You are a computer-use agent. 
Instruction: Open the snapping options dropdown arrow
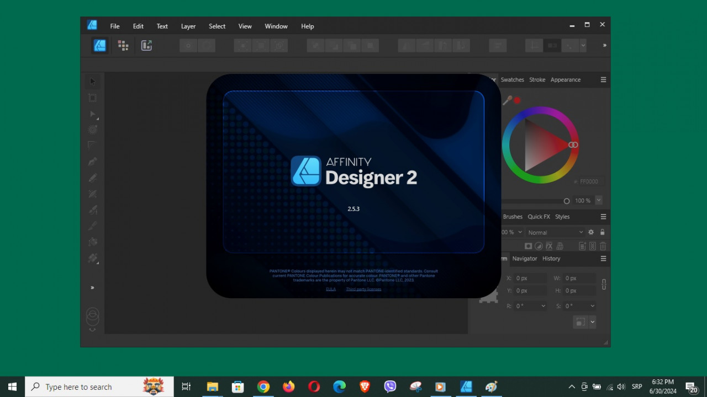[x=583, y=45]
